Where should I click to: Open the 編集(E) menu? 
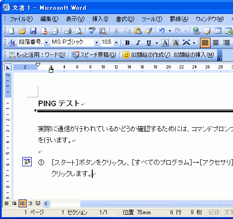(x=49, y=19)
